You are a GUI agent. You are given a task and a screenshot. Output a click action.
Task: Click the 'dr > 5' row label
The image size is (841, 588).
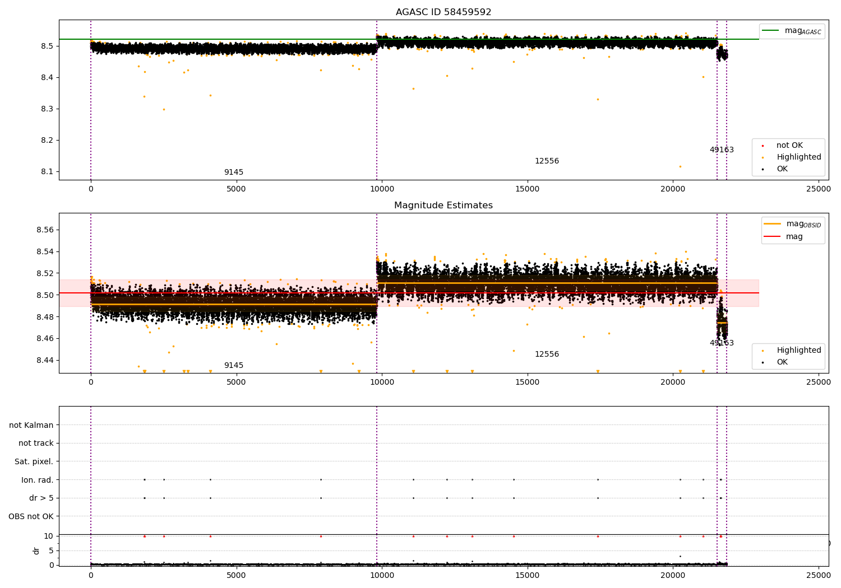(41, 498)
